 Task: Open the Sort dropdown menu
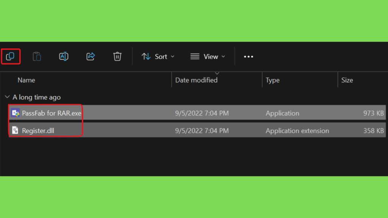(x=158, y=57)
